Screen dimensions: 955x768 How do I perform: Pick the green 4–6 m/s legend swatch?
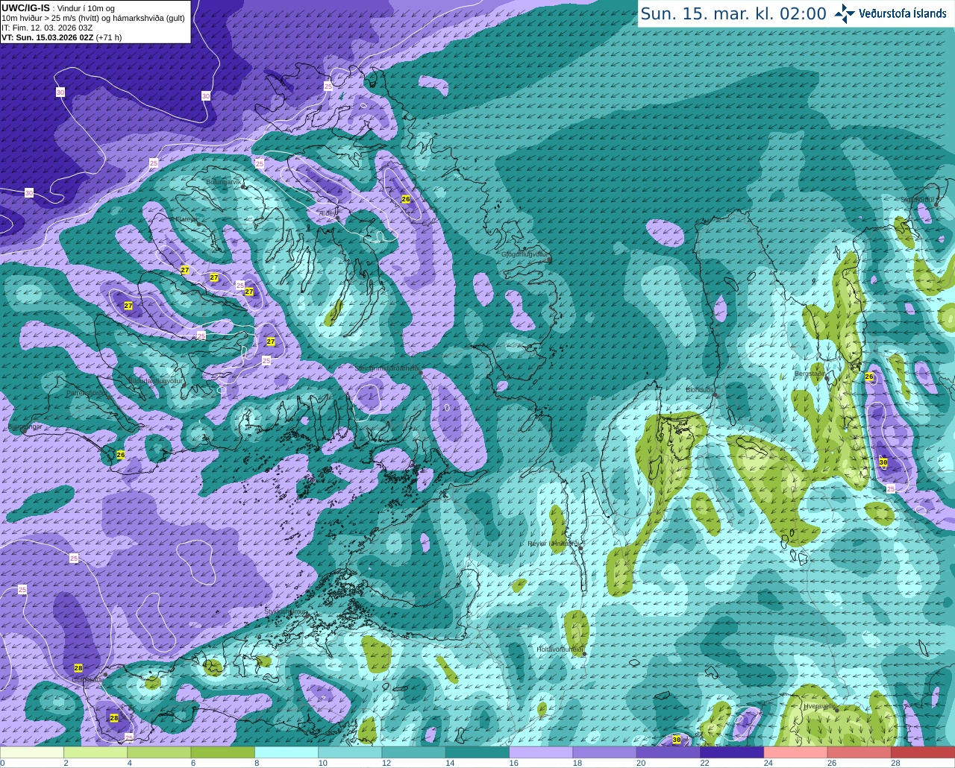point(159,752)
